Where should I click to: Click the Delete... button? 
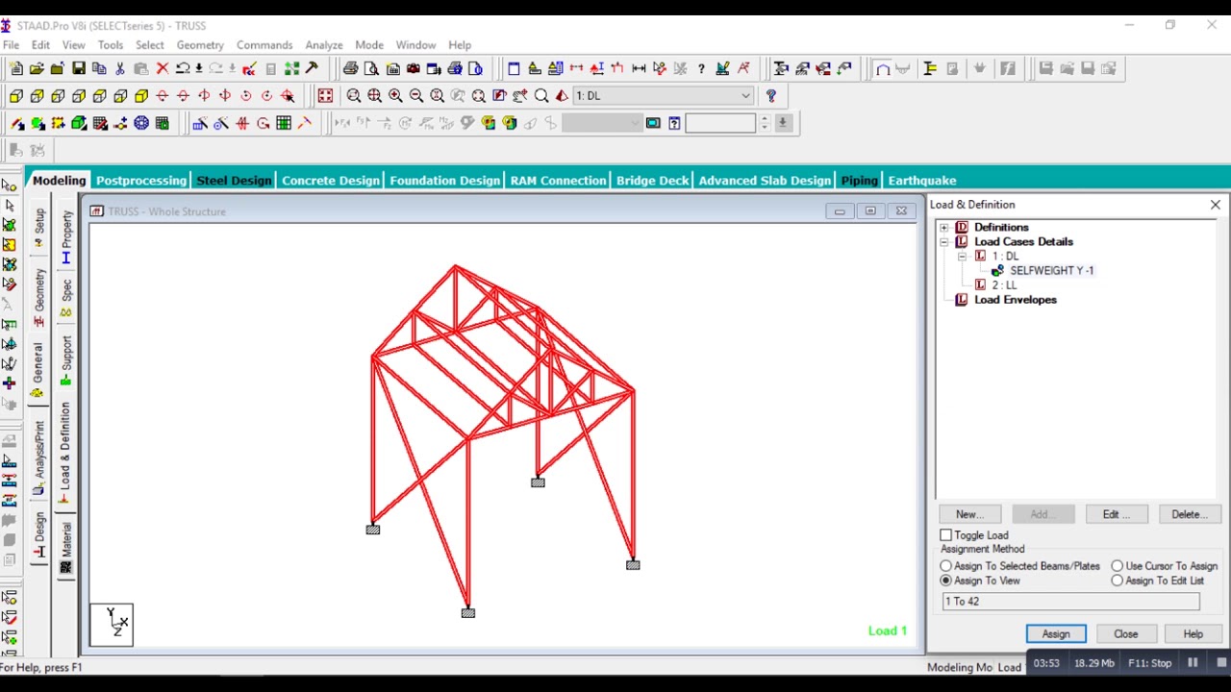pos(1190,514)
